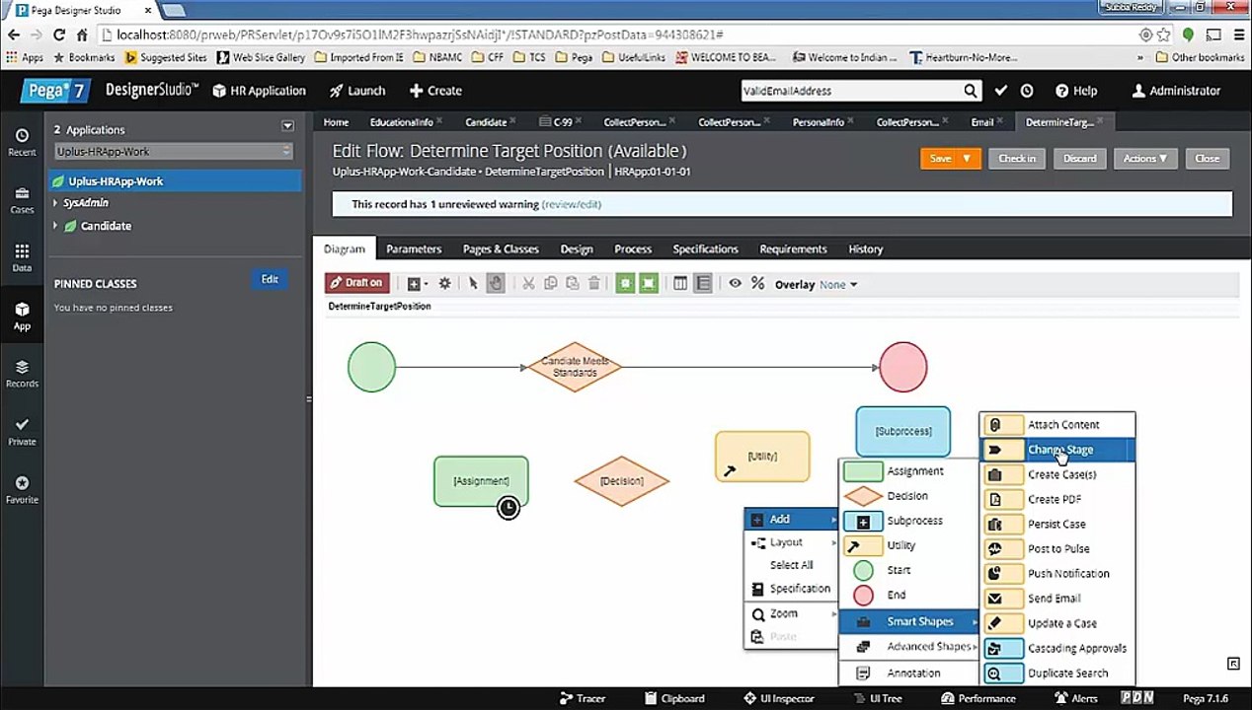Click the Discard button
The image size is (1252, 710).
(x=1079, y=159)
